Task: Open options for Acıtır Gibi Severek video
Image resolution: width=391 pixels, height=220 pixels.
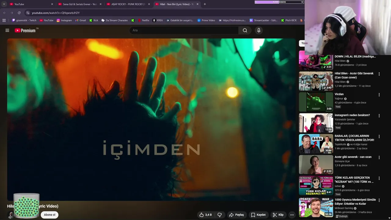Action: (x=379, y=74)
